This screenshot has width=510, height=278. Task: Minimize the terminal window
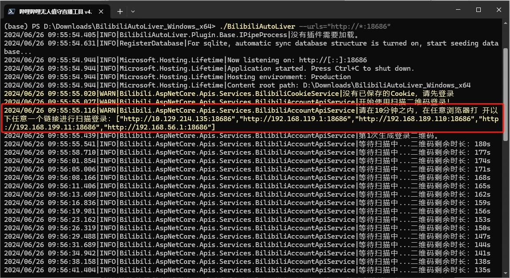pos(458,10)
